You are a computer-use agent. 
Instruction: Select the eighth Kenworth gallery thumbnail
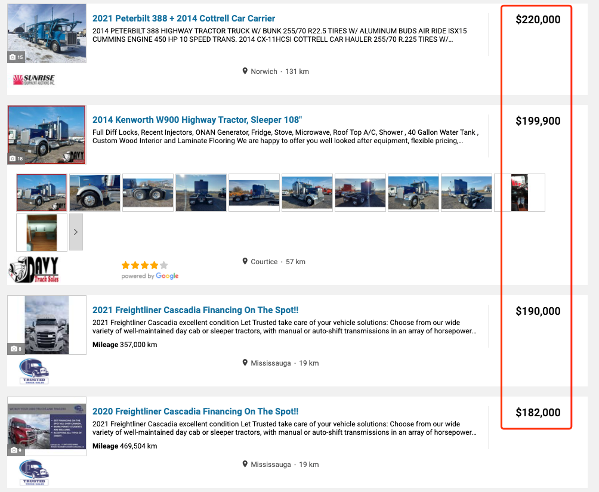pyautogui.click(x=413, y=193)
